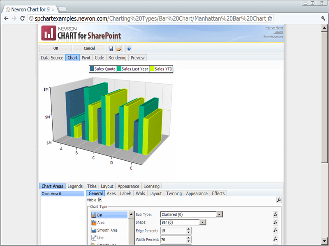Viewport: 329px width, 246px height.
Task: Increase the Edge Percent value
Action: point(188,229)
